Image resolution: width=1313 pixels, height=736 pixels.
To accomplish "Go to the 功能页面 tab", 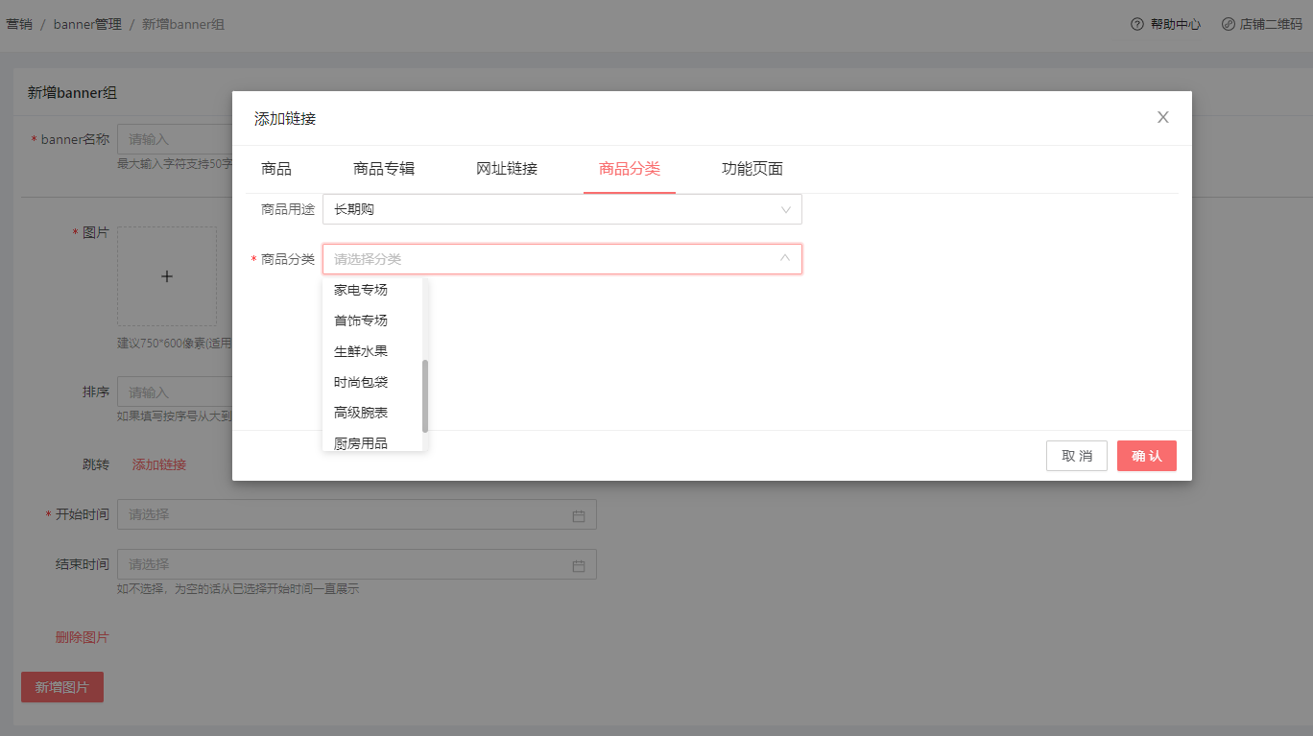I will coord(752,169).
